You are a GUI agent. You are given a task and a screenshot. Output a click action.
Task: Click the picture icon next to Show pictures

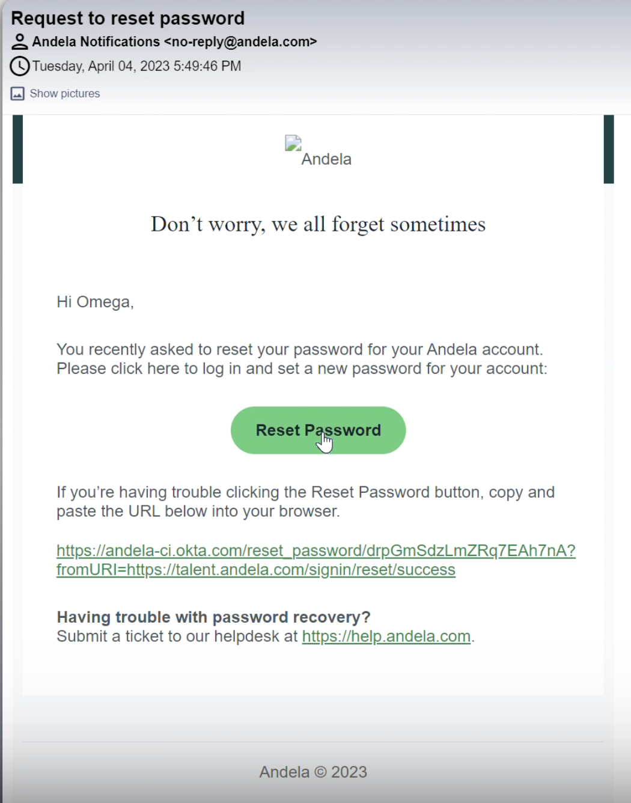pos(17,94)
